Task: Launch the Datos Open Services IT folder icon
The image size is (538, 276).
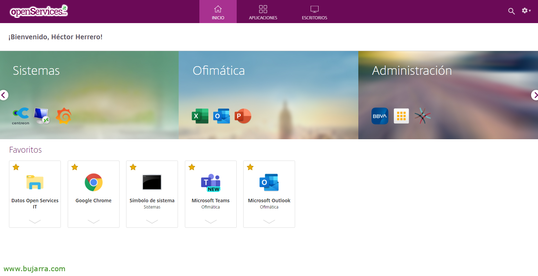Action: (x=35, y=182)
